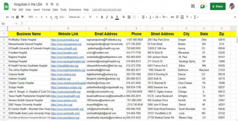
Task: Open the Extensions menu
Action: click(75, 10)
